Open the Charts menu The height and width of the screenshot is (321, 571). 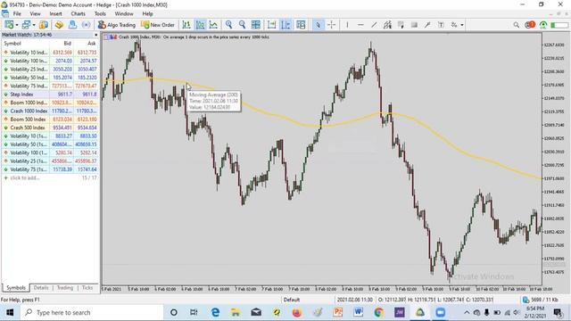[78, 13]
